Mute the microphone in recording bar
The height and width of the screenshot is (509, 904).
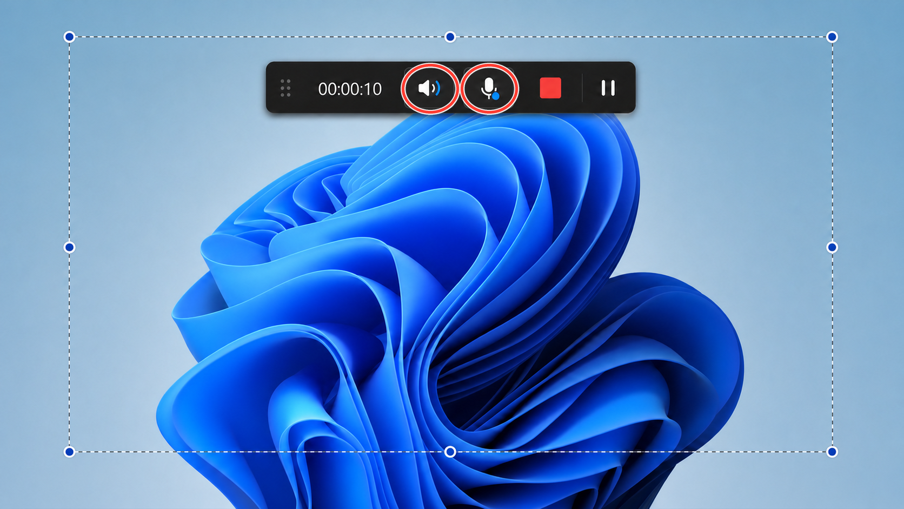click(489, 88)
